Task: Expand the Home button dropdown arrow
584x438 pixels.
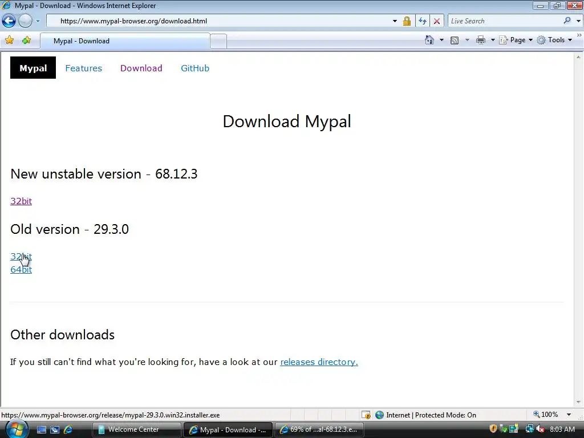Action: [442, 40]
